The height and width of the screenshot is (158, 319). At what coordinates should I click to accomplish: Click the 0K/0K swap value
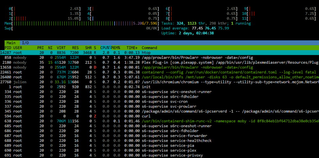tap(152, 28)
